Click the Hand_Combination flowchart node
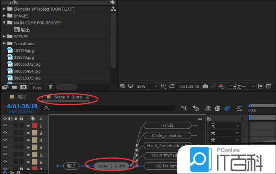Viewport: 276px width, 174px height. 167,146
